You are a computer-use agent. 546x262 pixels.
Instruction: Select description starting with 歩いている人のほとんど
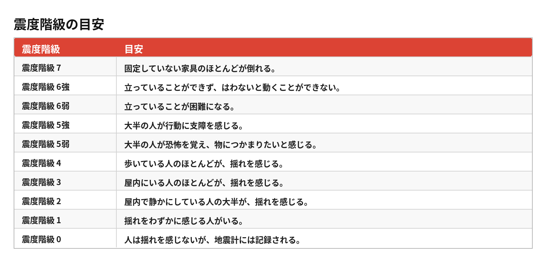coord(204,164)
